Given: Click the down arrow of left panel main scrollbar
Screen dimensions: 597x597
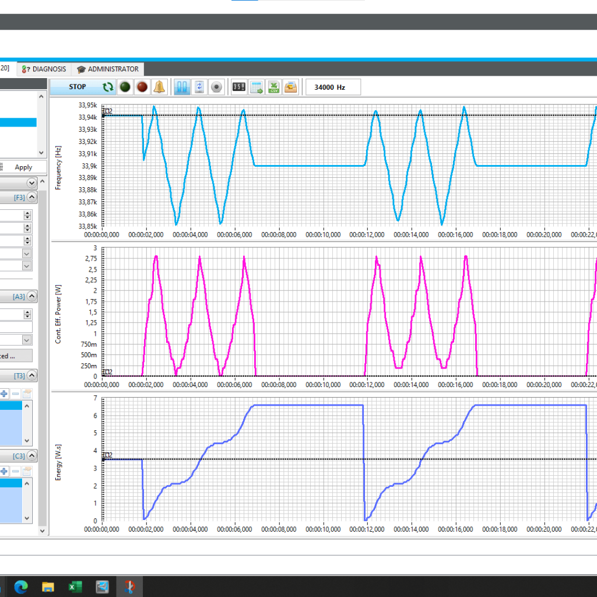Looking at the screenshot, I should click(42, 531).
